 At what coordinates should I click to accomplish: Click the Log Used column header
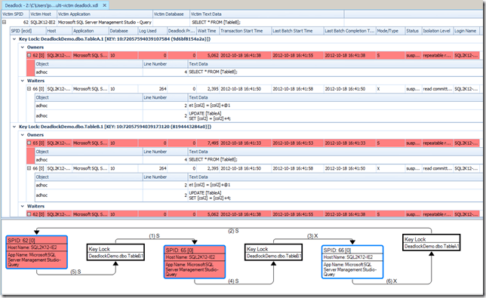(x=152, y=31)
